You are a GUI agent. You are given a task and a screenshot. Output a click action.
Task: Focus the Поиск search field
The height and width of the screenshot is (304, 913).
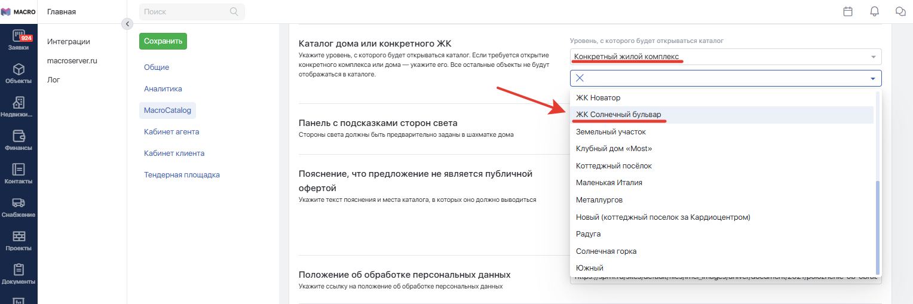pos(192,11)
